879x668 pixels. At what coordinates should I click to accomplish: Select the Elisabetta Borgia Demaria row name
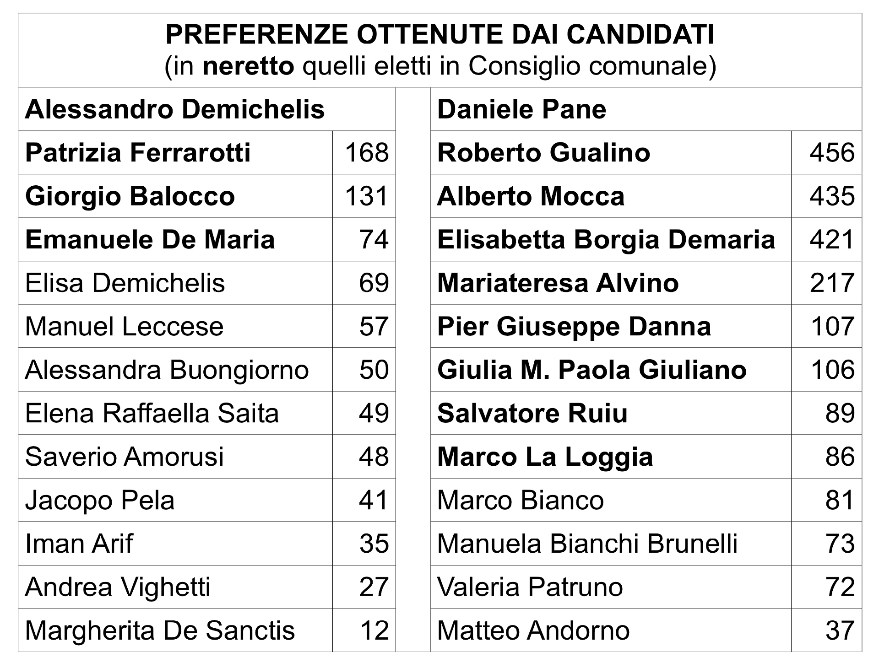click(x=611, y=239)
